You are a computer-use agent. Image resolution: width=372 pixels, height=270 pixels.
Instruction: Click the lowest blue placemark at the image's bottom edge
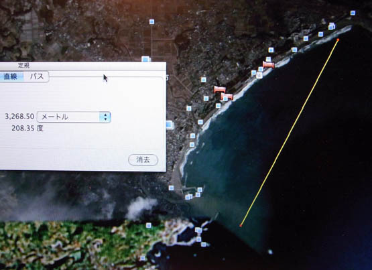142,258
